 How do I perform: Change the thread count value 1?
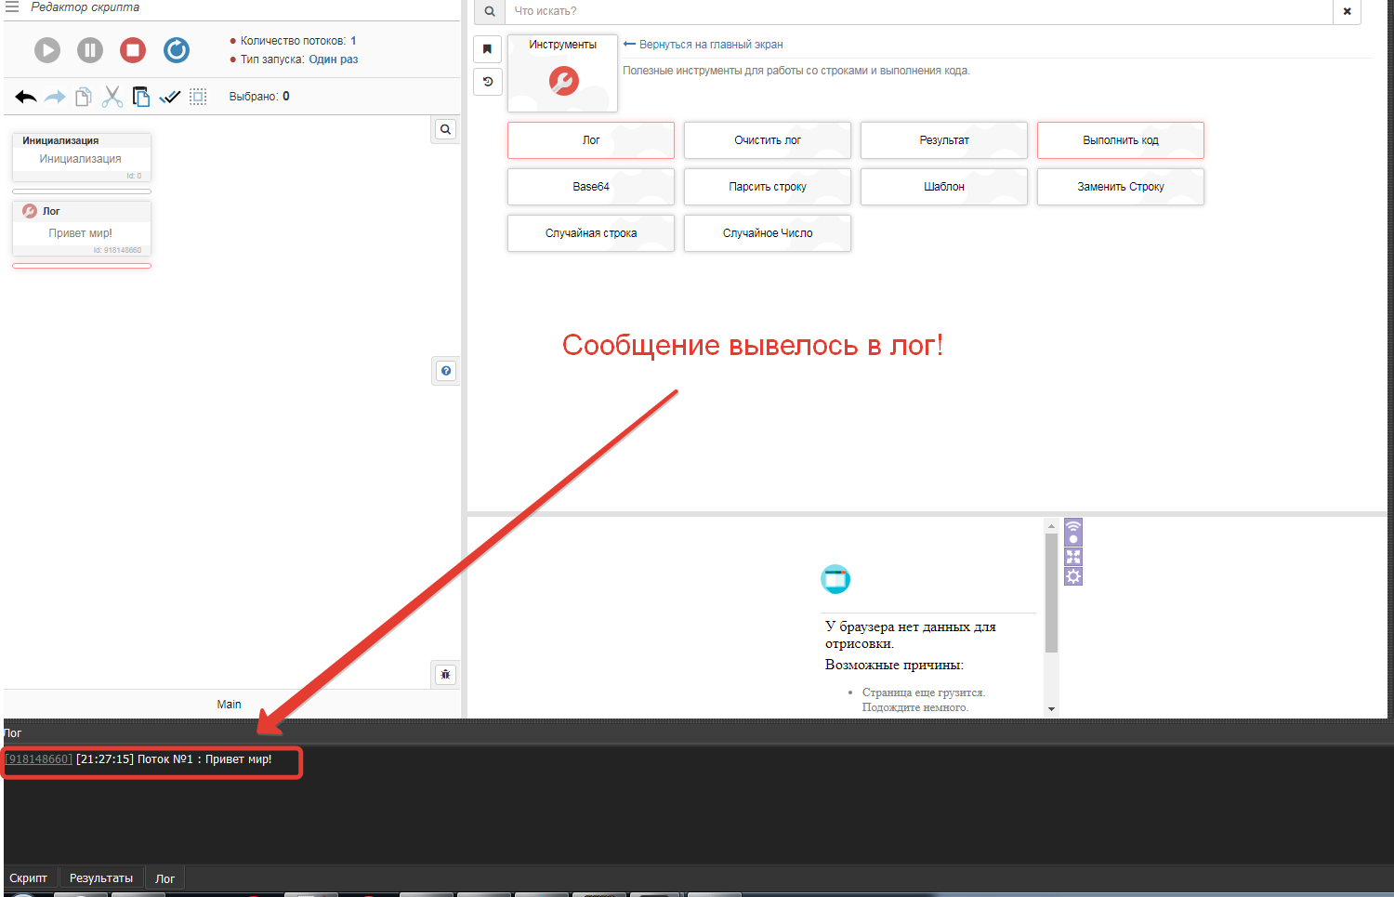pyautogui.click(x=353, y=41)
